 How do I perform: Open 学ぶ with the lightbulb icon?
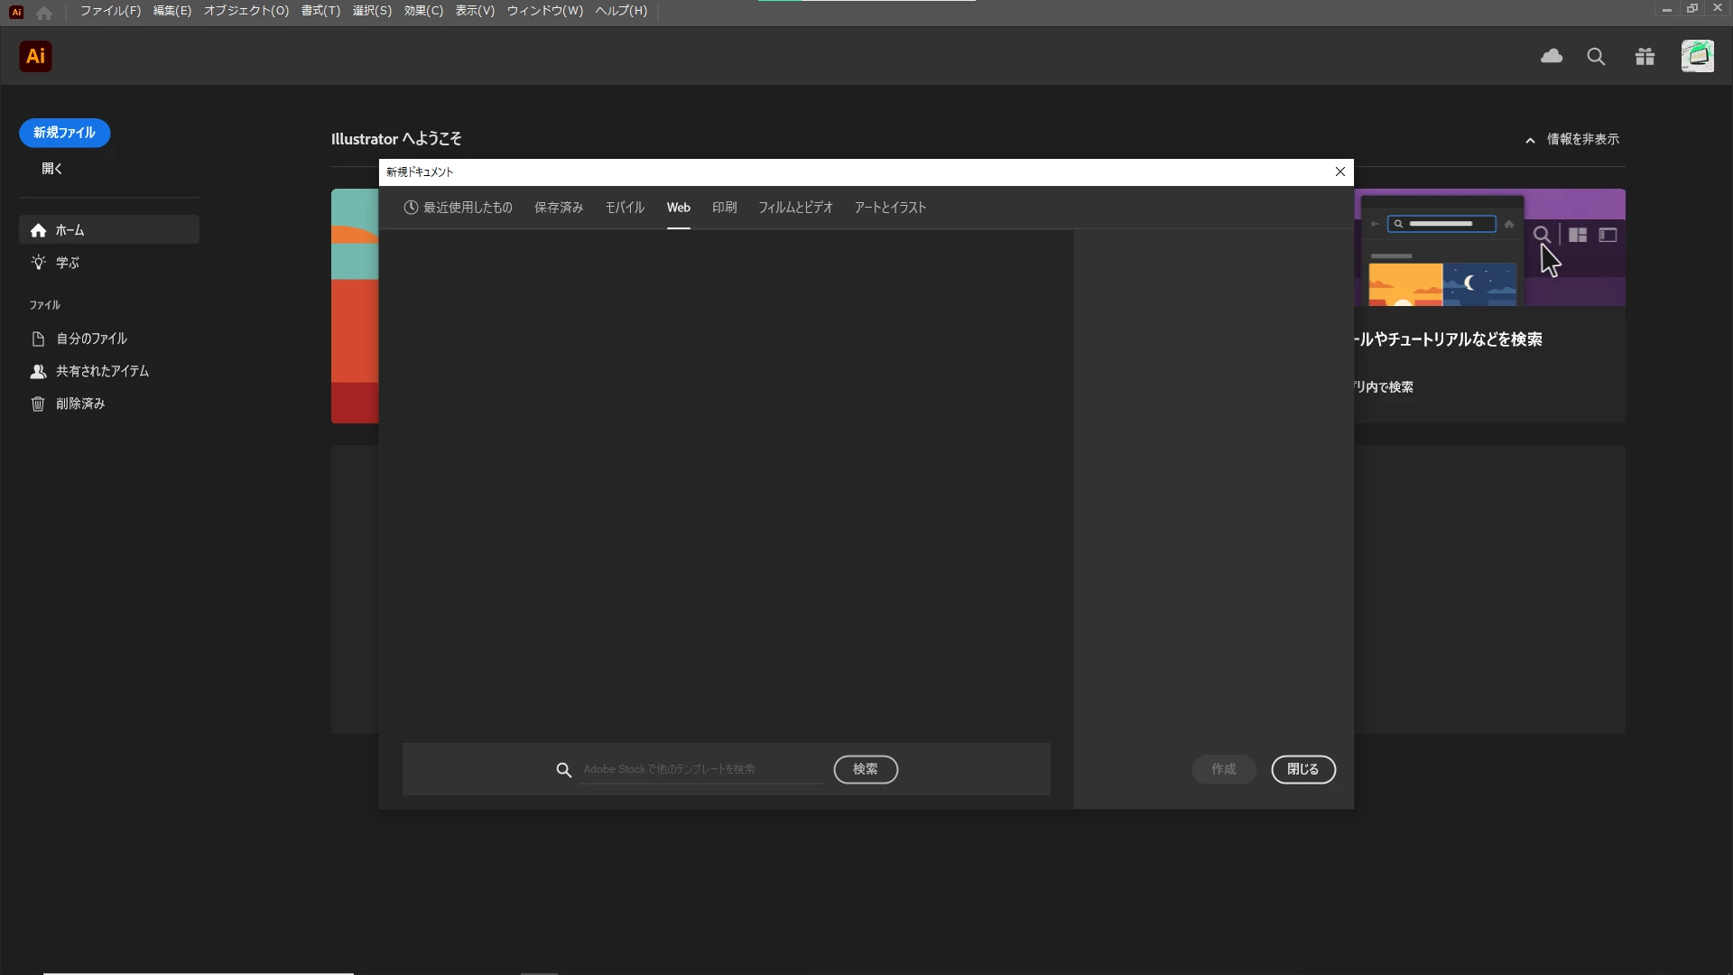67,263
